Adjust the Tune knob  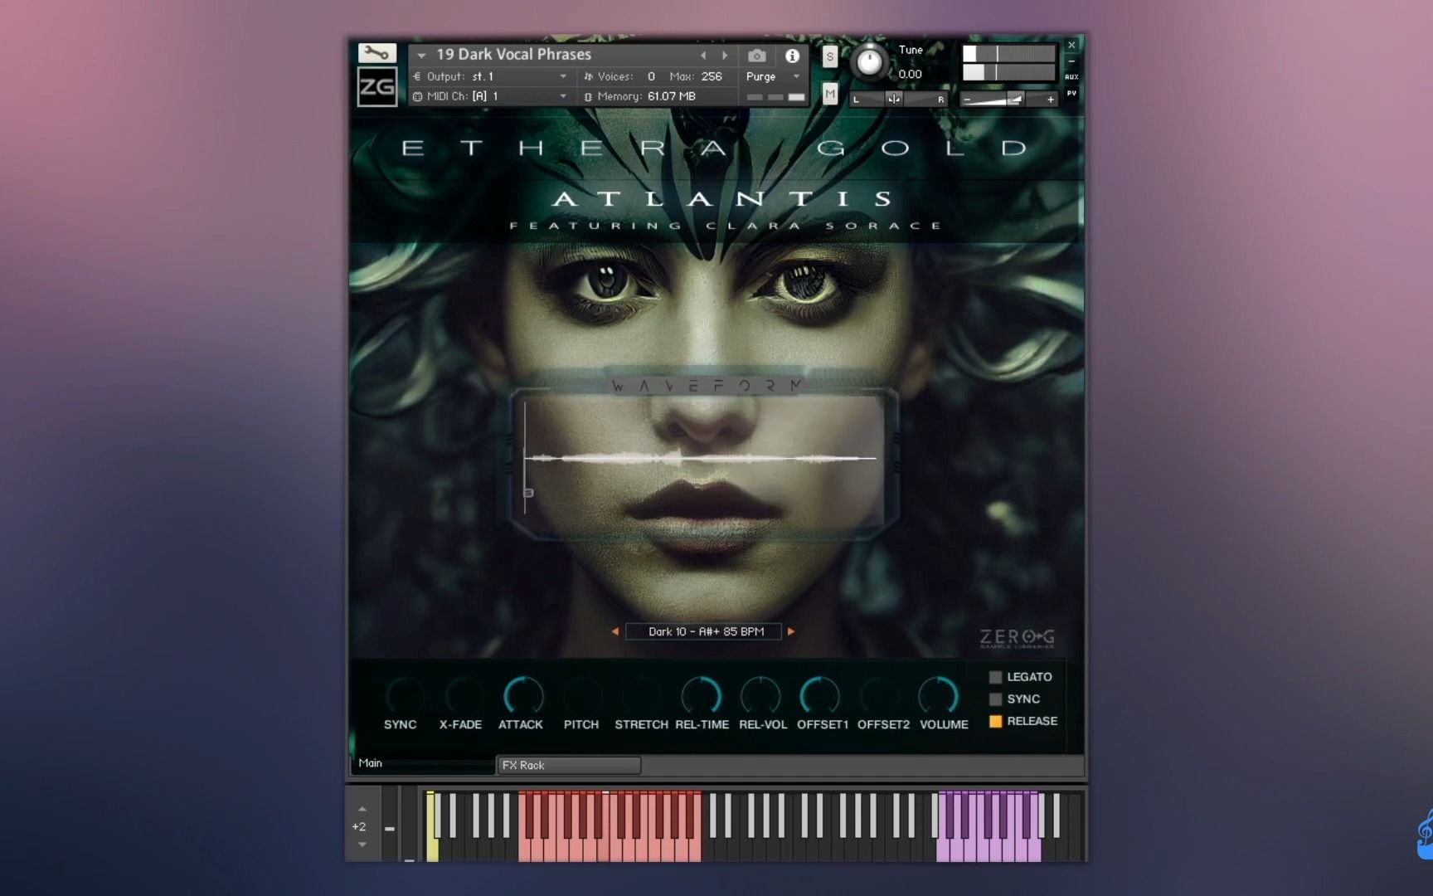pos(869,62)
